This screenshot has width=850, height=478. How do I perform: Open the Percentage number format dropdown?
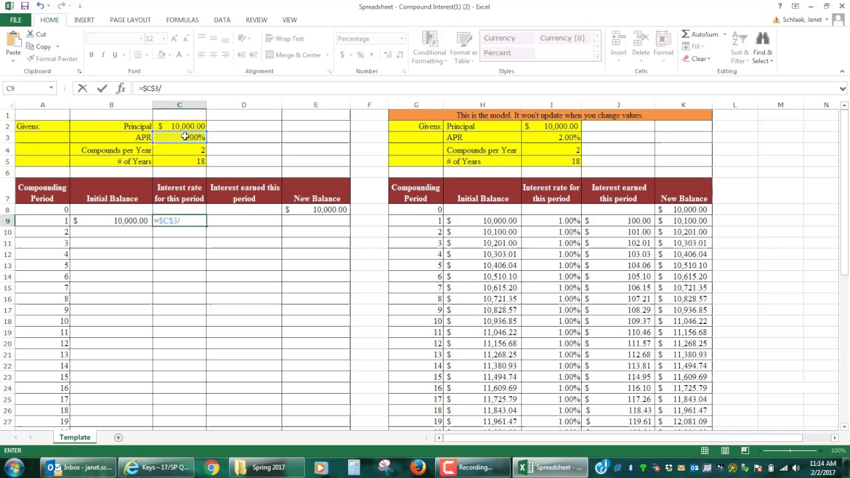click(401, 39)
